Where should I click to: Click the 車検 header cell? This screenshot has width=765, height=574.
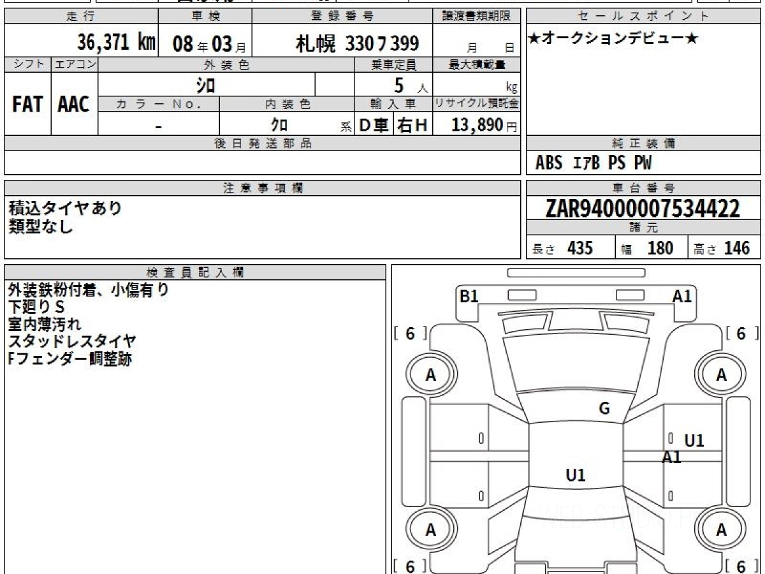coord(205,17)
